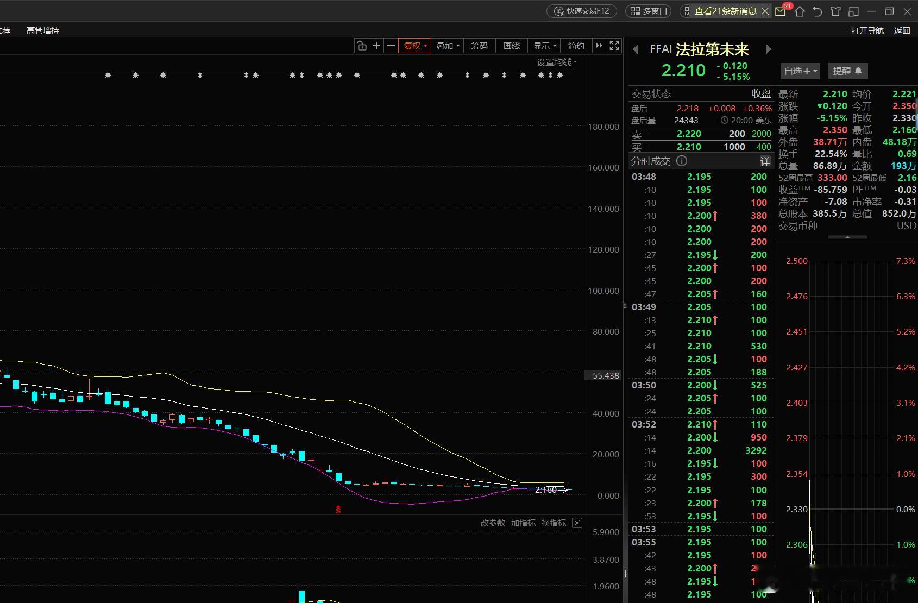The image size is (918, 603).
Task: Toggle 简约 simple view
Action: 576,46
